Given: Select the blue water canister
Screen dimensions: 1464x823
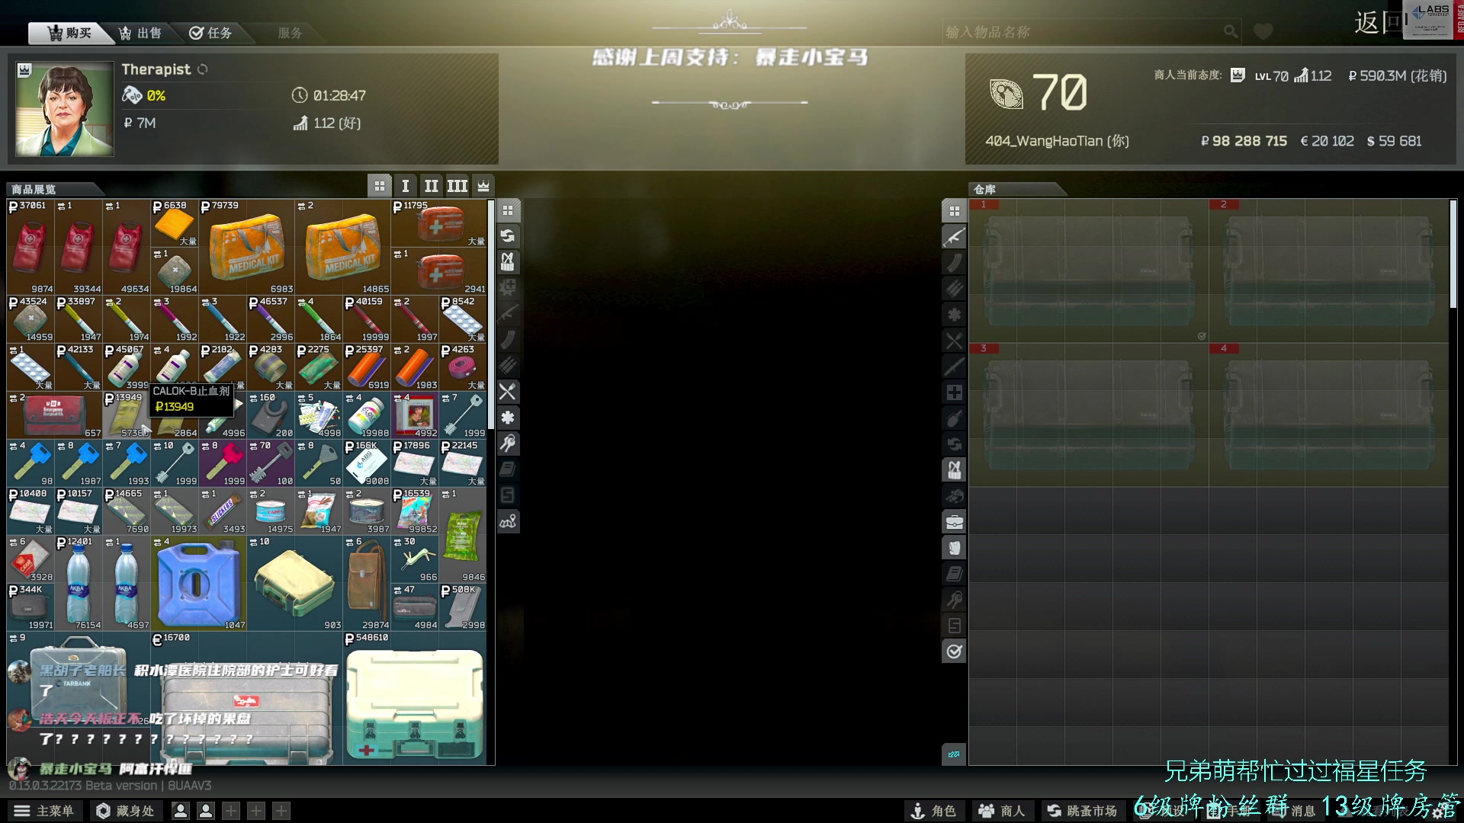Looking at the screenshot, I should 199,584.
